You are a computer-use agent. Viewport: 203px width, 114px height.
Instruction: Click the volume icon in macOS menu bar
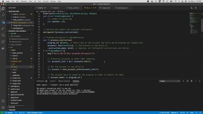167,1
